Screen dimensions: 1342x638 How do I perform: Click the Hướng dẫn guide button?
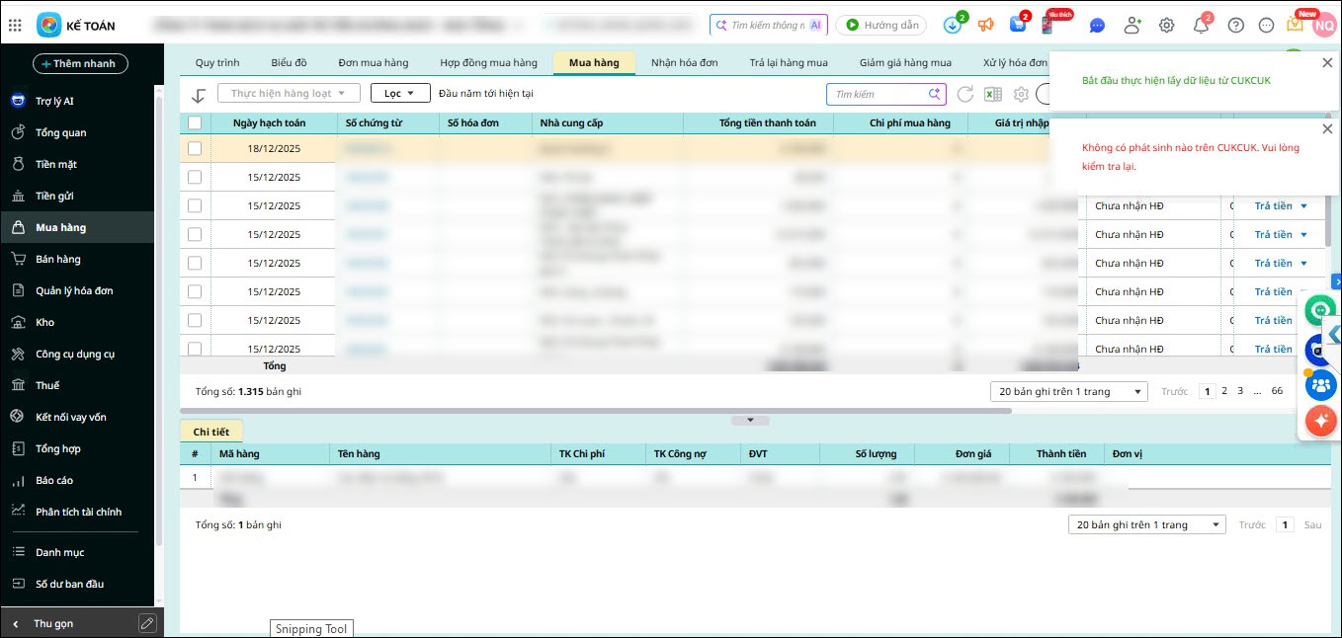click(x=881, y=26)
